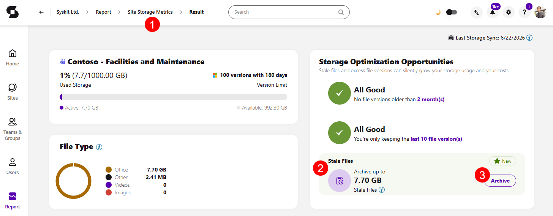Screen dimensions: 553x216
Task: Open the 2 month(s) link
Action: pyautogui.click(x=431, y=99)
